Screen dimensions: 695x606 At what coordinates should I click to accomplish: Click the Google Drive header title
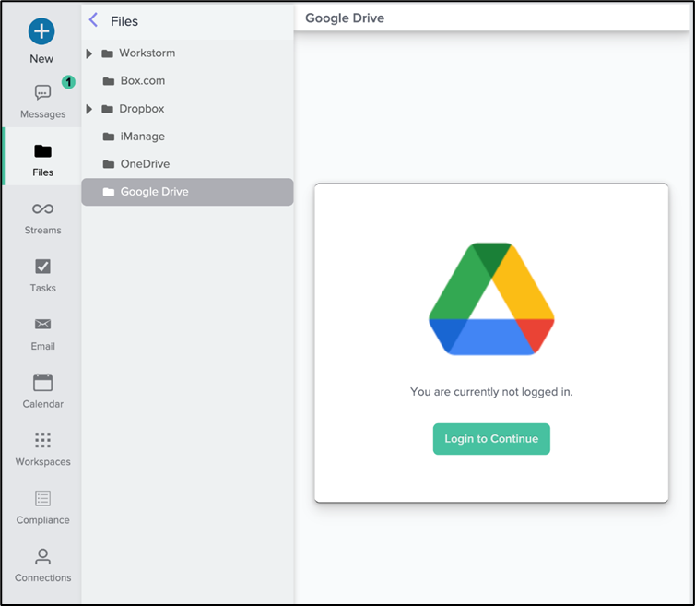345,18
